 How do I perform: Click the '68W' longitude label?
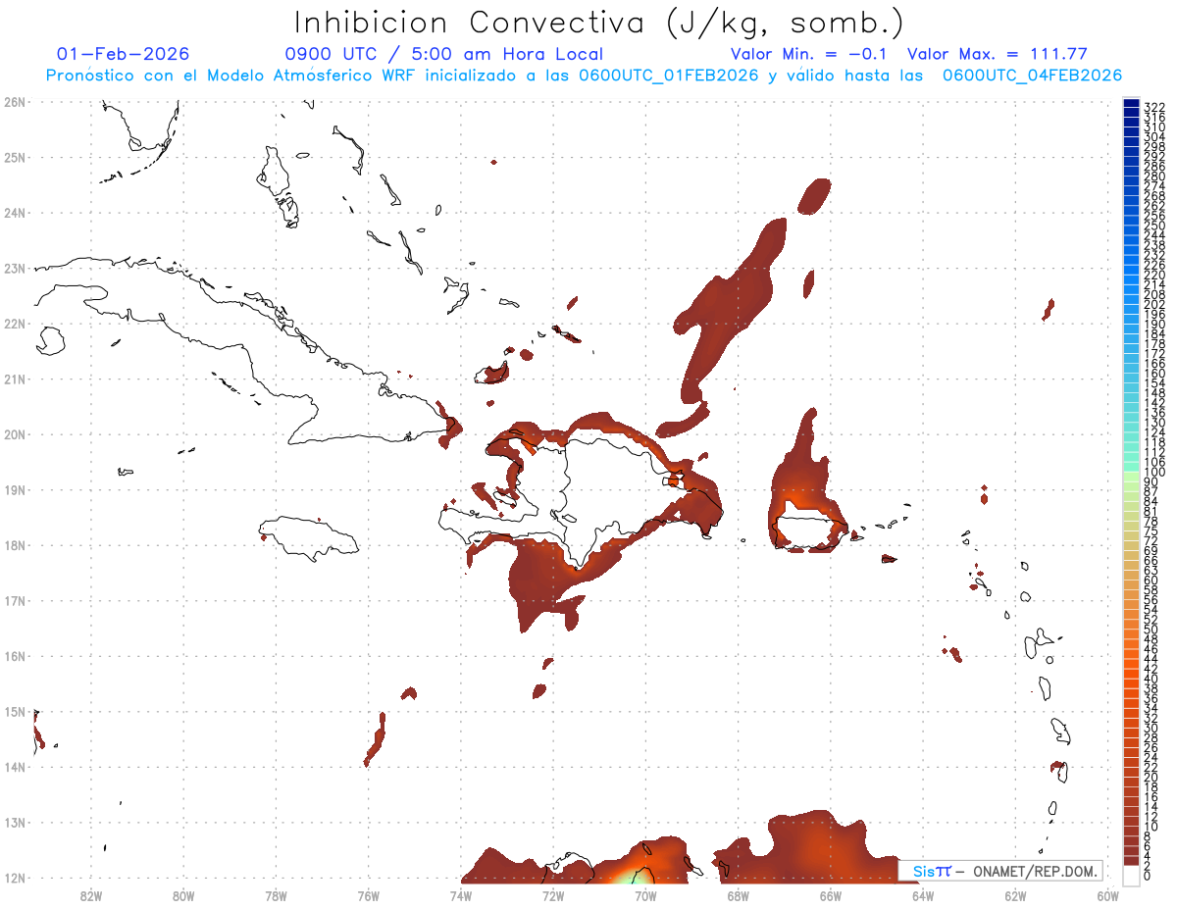pos(739,894)
